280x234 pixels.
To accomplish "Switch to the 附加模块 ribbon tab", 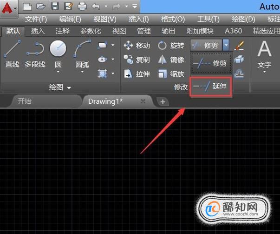I will (x=200, y=31).
